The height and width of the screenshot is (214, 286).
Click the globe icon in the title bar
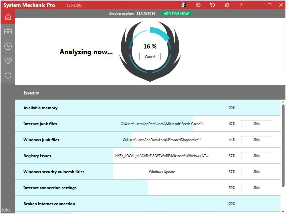(x=198, y=5)
